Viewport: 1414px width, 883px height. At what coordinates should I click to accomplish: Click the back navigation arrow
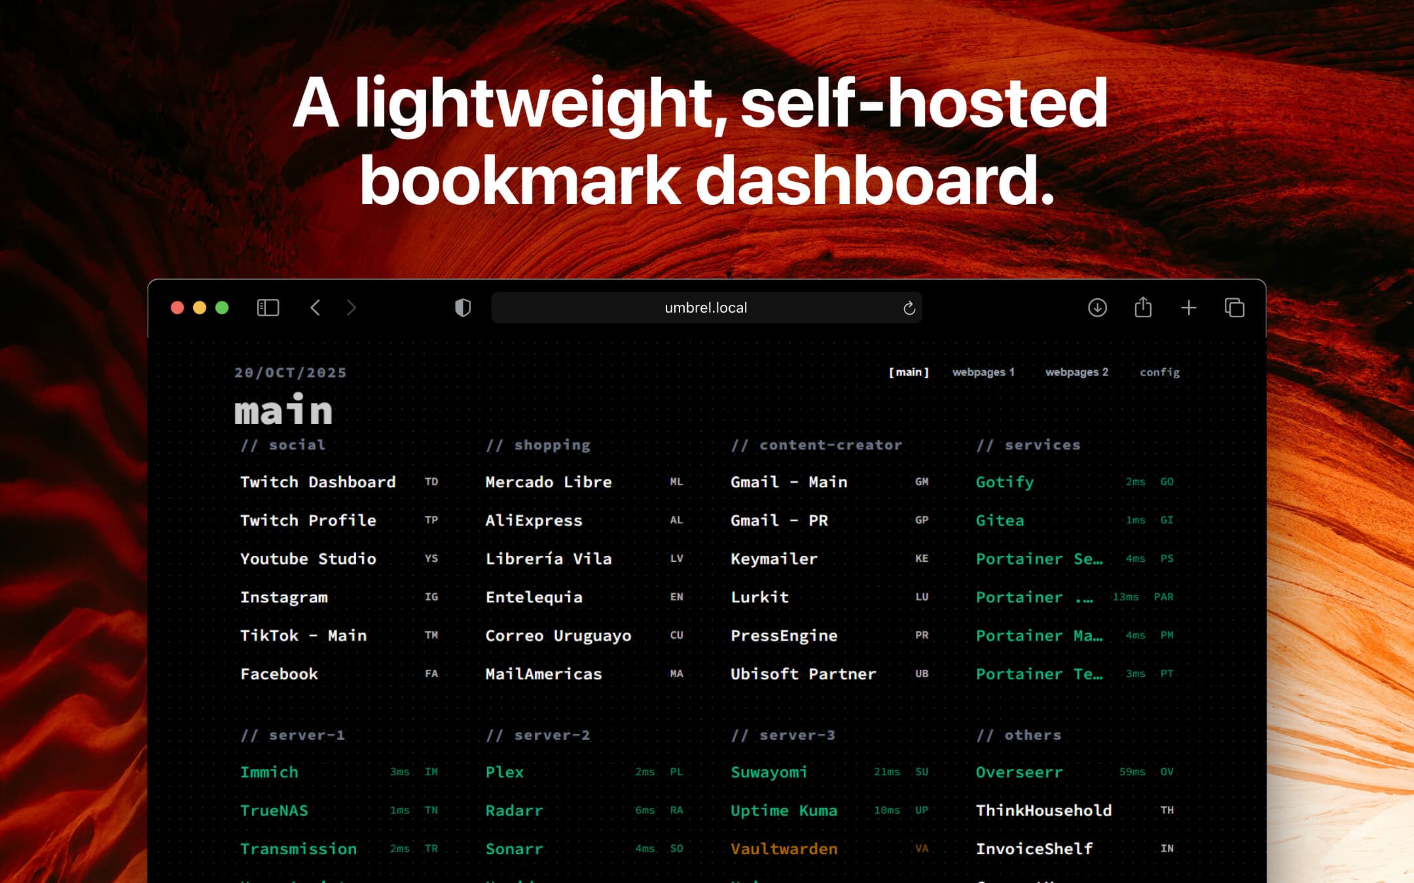coord(316,307)
